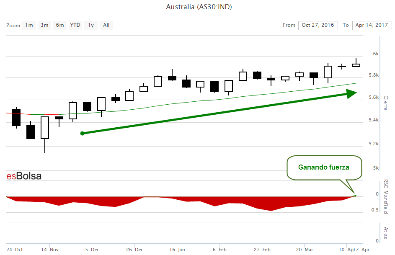Image resolution: width=395 pixels, height=255 pixels.
Task: Click the Zoom label
Action: click(13, 26)
